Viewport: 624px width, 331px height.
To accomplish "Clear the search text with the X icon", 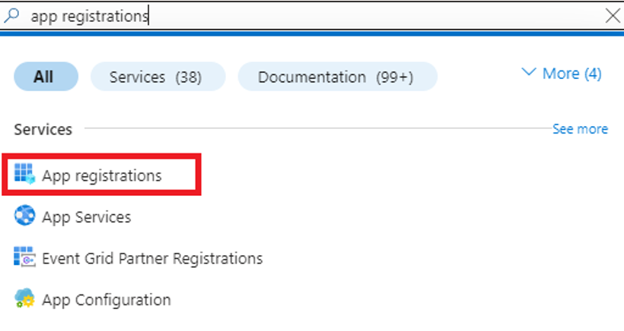I will 613,16.
